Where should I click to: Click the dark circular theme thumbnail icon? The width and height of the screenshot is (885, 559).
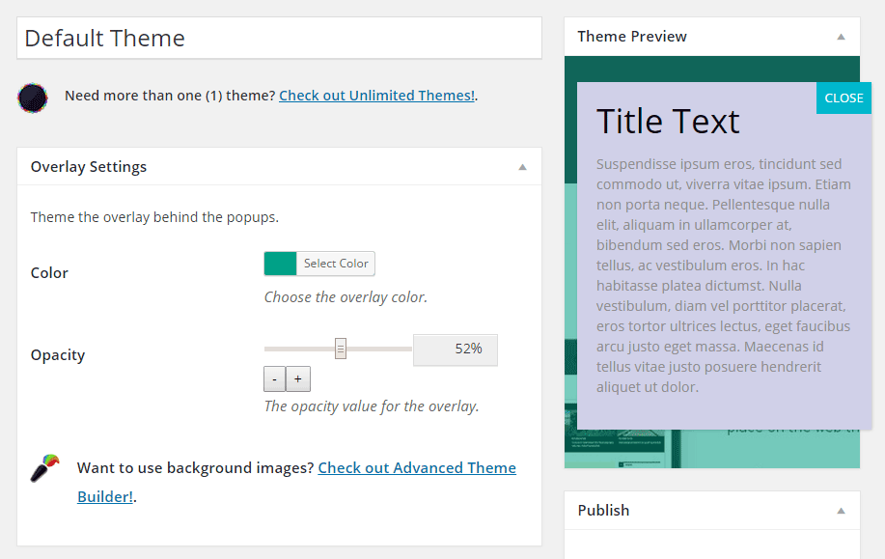[32, 96]
